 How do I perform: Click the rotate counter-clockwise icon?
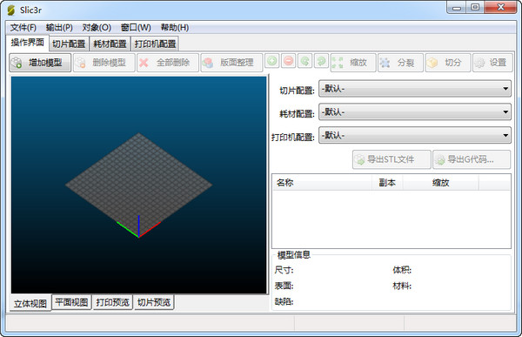point(305,61)
